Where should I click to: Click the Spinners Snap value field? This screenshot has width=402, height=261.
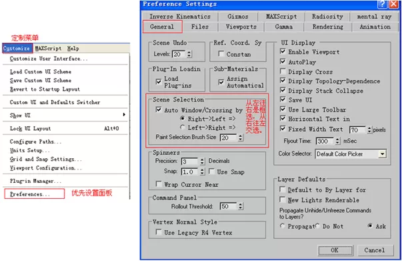190,172
